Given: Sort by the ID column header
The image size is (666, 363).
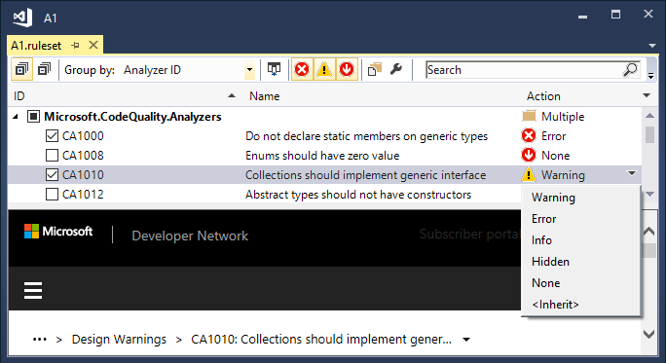Looking at the screenshot, I should tap(19, 96).
